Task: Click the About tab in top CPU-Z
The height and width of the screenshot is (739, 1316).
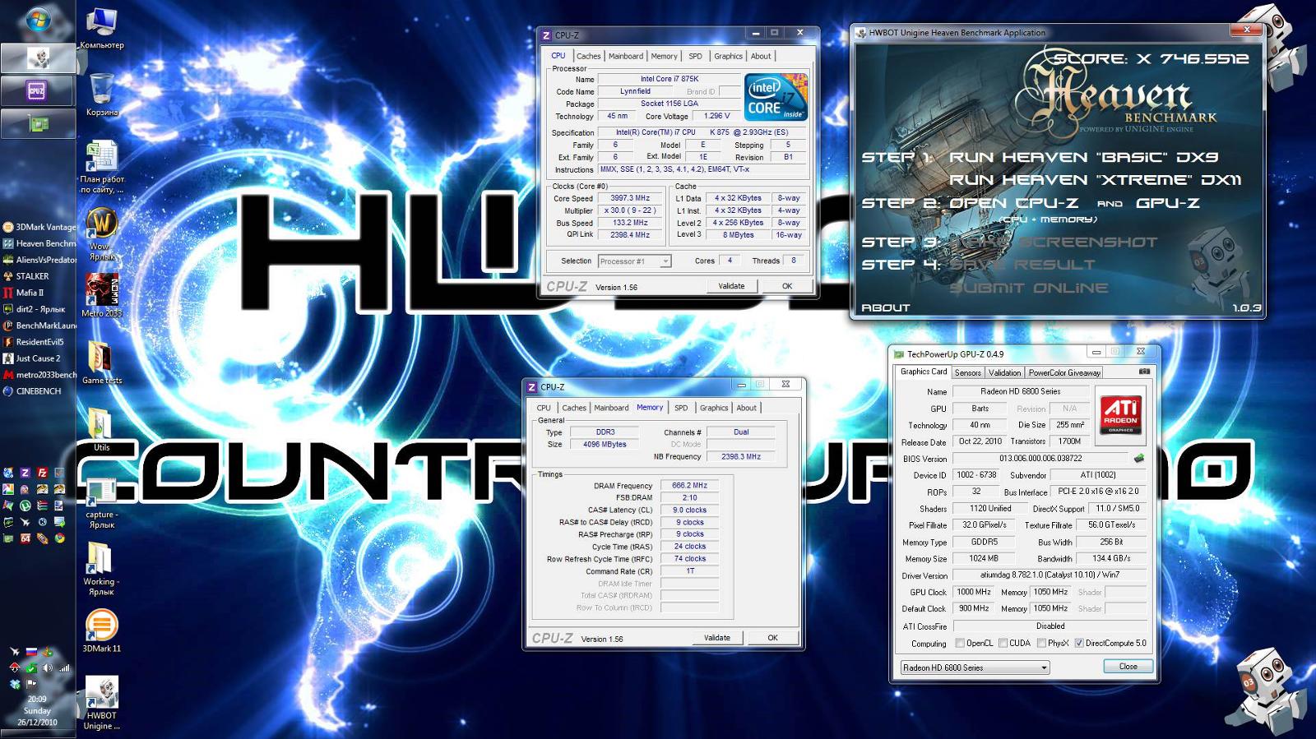Action: pyautogui.click(x=761, y=56)
